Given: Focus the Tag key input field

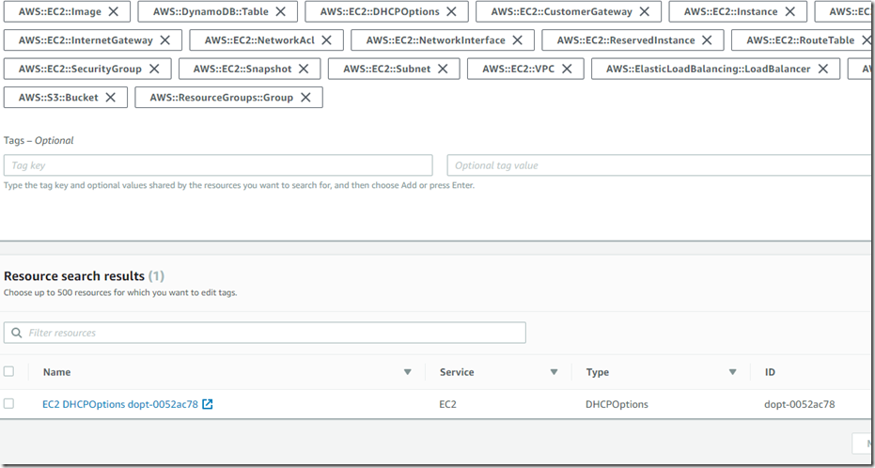Looking at the screenshot, I should (218, 165).
